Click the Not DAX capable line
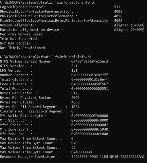Screen dimensions: 147x163 (15, 43)
